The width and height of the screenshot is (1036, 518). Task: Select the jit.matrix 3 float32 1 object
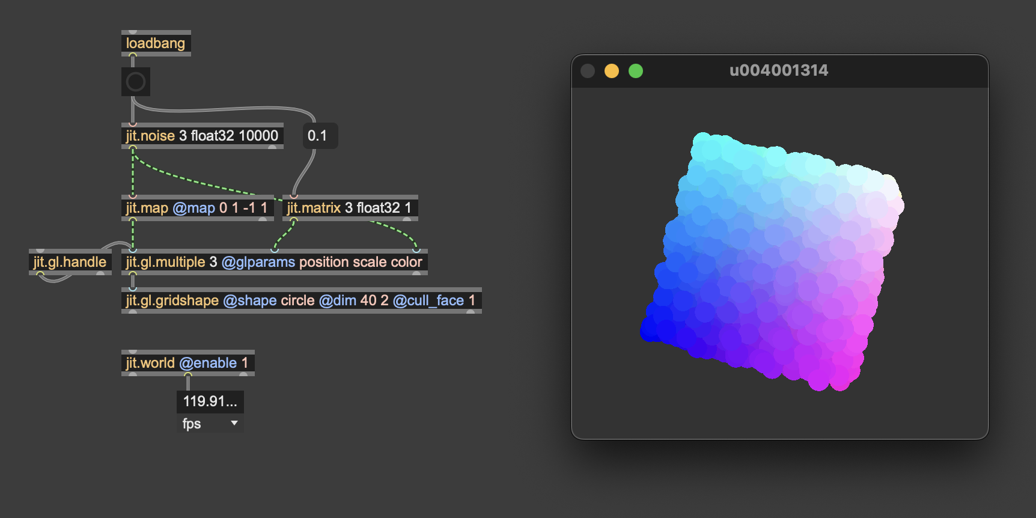[350, 208]
